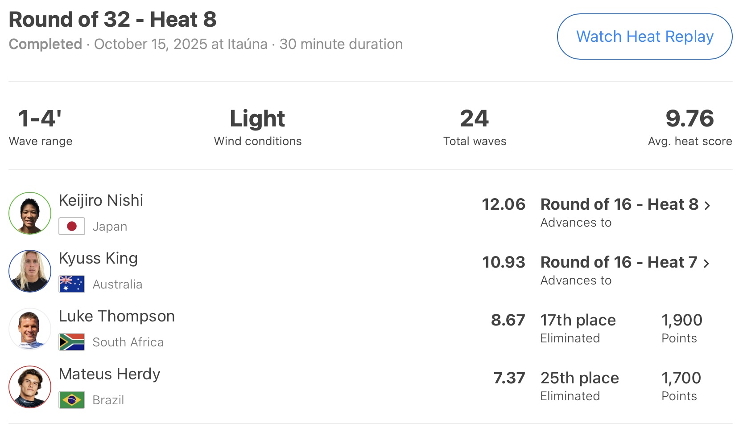Click the Japan flag icon
Screen dimensions: 743x431
[72, 226]
